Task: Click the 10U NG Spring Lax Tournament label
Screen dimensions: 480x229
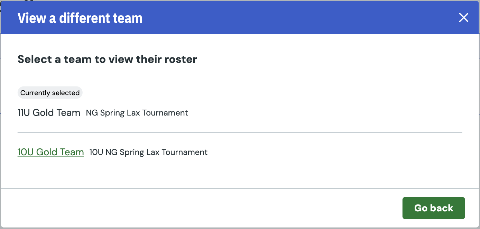Action: (148, 152)
